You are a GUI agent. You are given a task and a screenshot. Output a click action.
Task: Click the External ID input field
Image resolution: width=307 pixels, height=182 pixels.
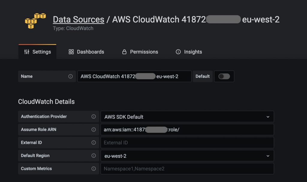click(x=187, y=143)
